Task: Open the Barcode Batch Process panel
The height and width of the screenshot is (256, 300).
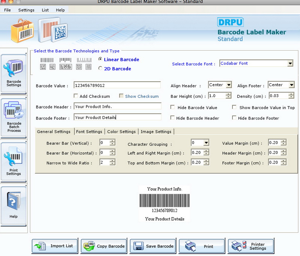Action: tap(14, 115)
